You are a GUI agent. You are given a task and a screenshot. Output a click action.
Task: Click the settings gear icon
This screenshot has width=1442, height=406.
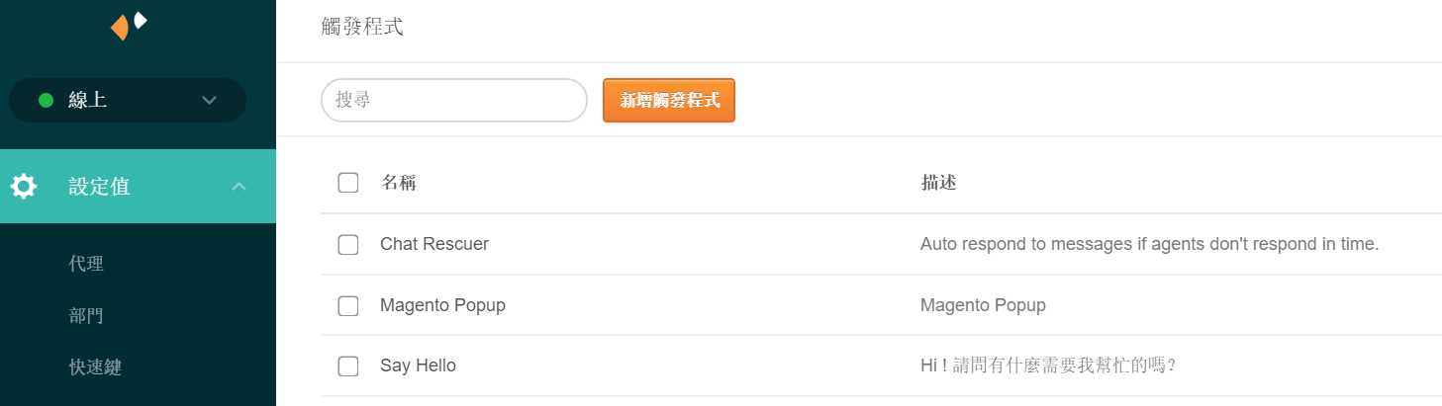[24, 186]
